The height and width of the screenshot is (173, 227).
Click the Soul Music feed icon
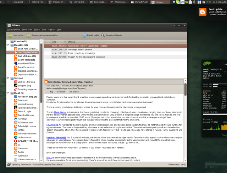pyautogui.click(x=16, y=100)
